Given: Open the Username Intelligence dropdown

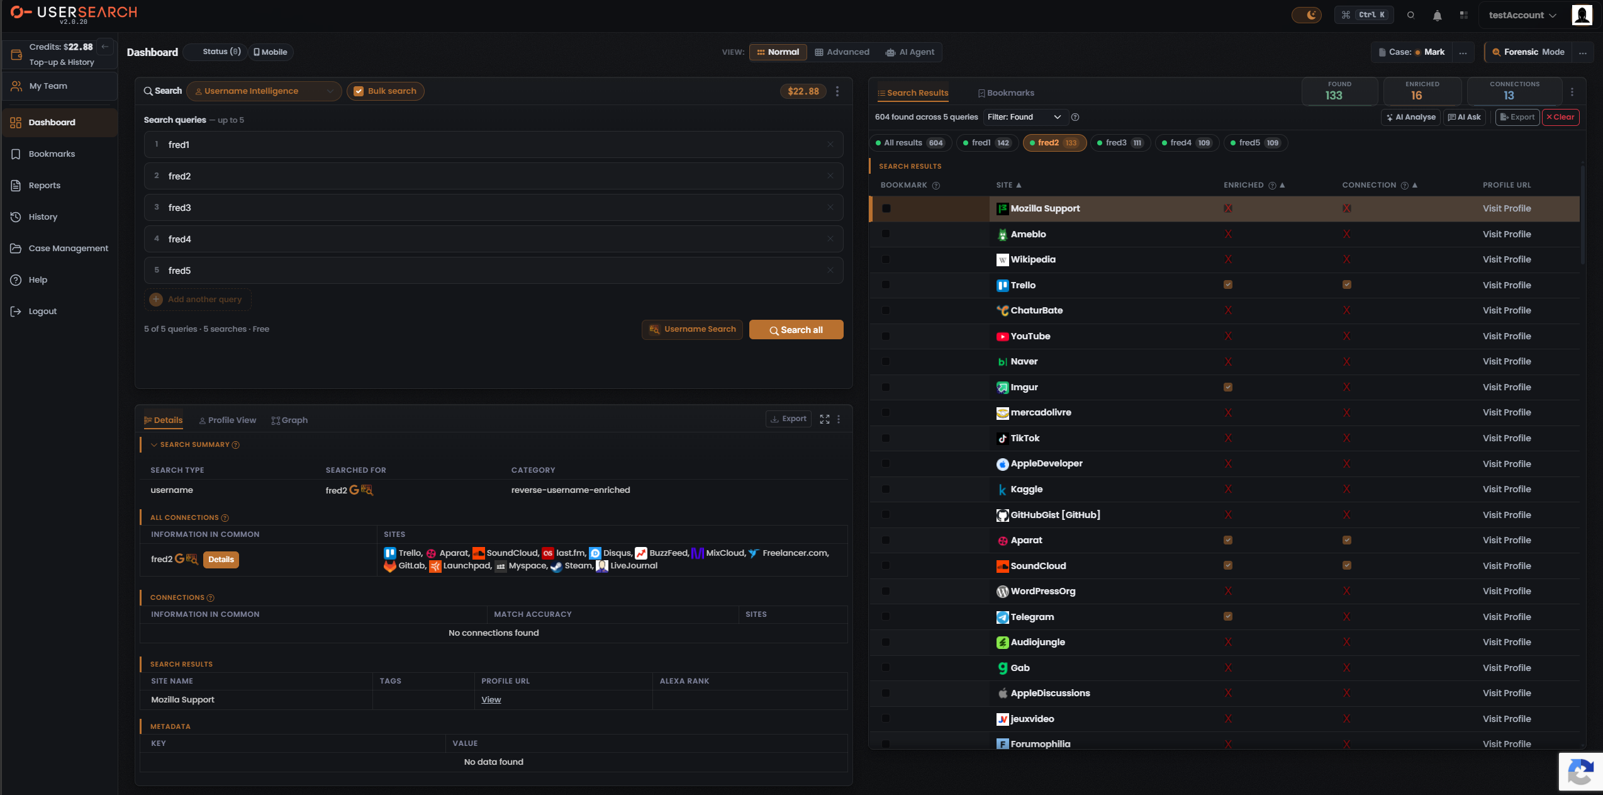Looking at the screenshot, I should click(264, 91).
